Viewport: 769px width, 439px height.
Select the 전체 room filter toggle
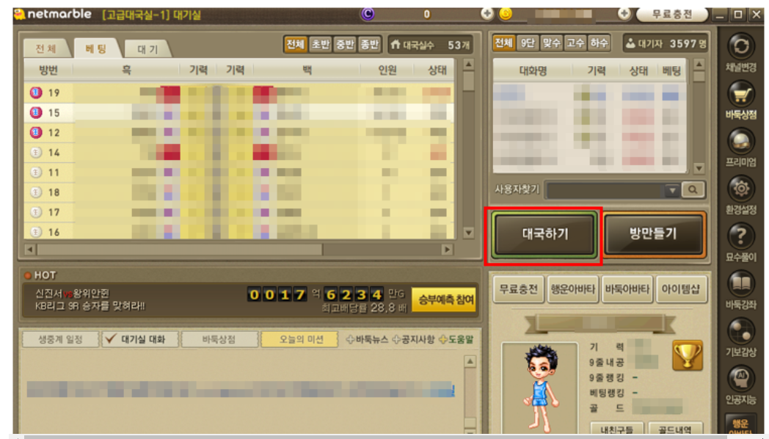(295, 45)
